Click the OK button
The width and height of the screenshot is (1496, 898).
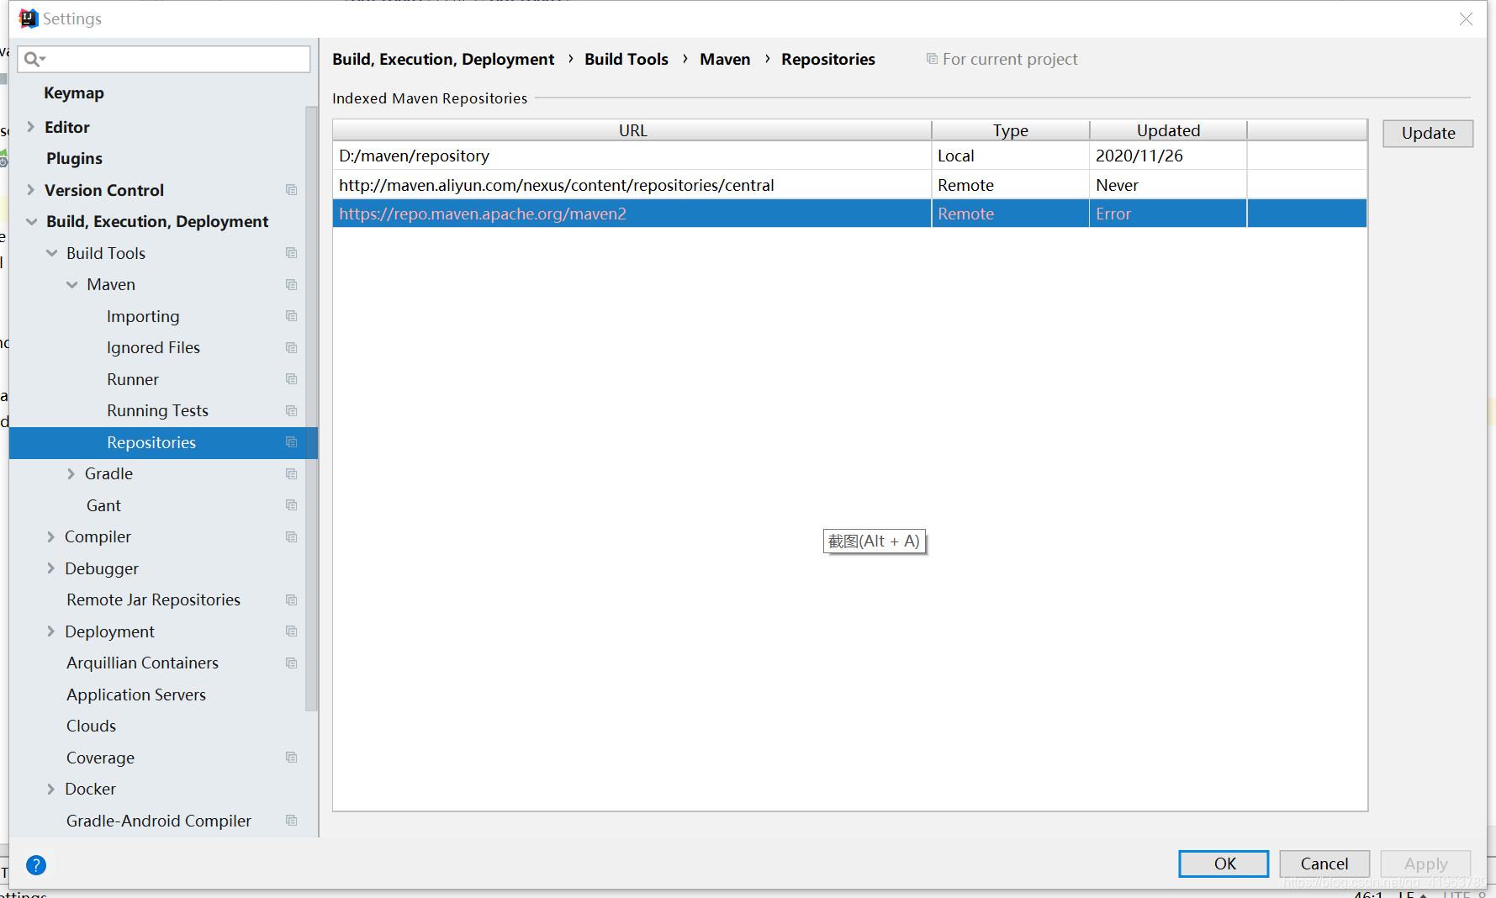1224,864
